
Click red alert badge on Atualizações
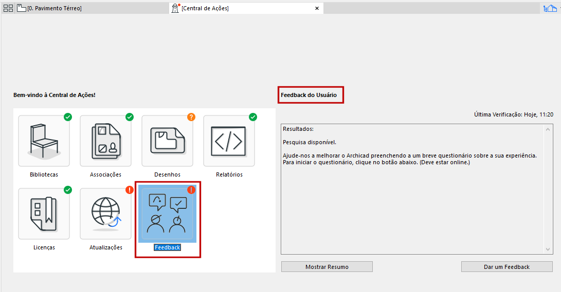[130, 190]
